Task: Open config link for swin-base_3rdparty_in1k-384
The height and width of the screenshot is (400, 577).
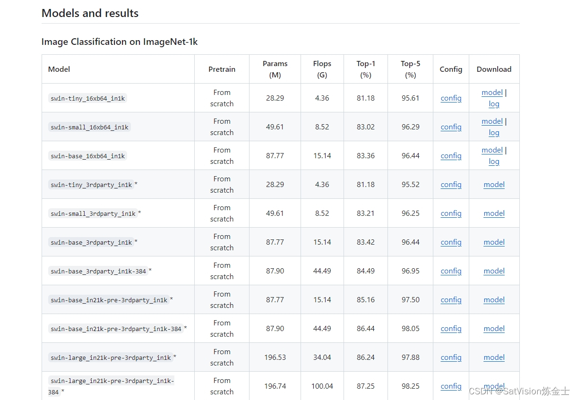Action: pos(451,271)
